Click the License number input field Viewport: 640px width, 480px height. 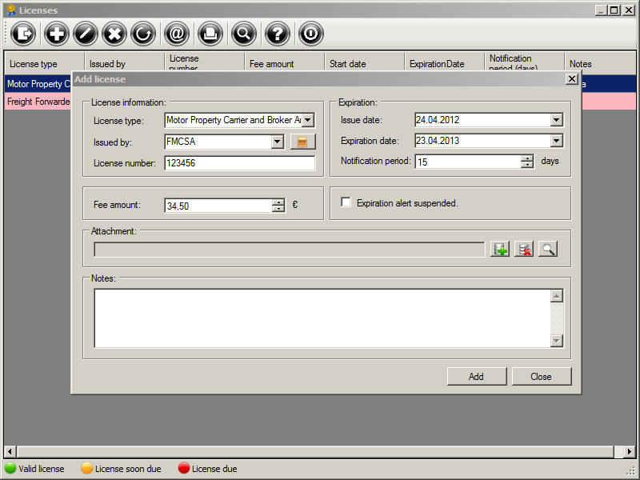coord(239,162)
